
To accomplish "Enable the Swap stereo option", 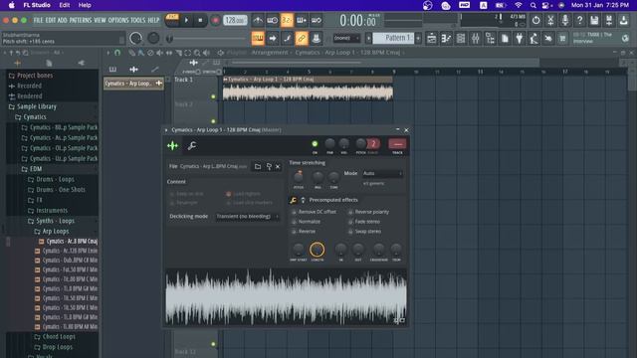I will point(364,232).
